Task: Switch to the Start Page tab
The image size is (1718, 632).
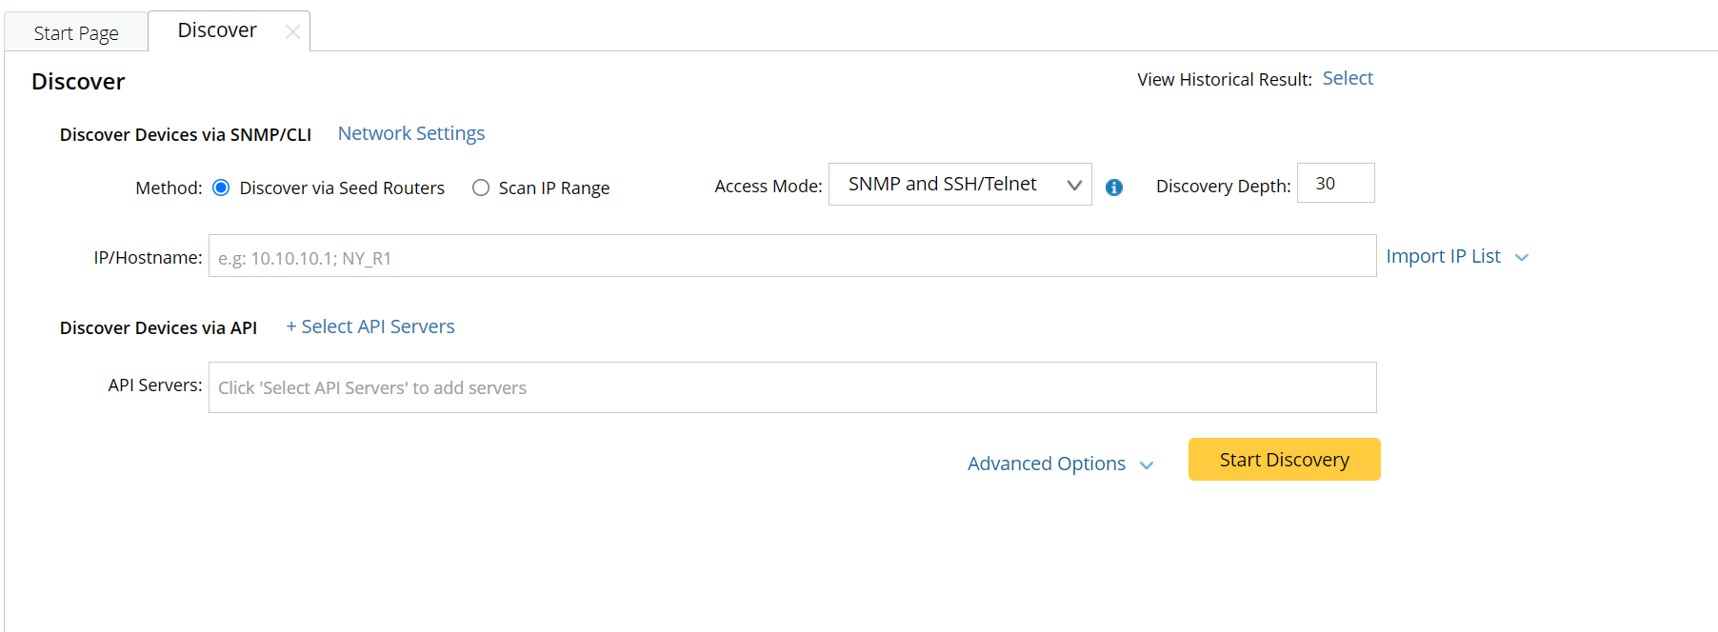Action: [x=76, y=33]
